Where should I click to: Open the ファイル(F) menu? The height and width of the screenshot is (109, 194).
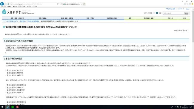[3, 7]
